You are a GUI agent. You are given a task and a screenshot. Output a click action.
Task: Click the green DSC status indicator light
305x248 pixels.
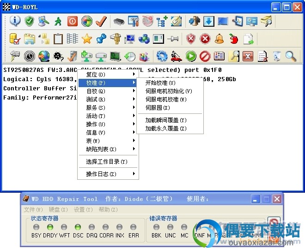pos(78,227)
